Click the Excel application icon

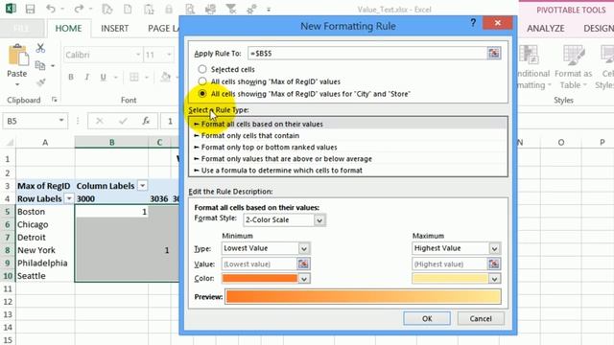tap(11, 9)
